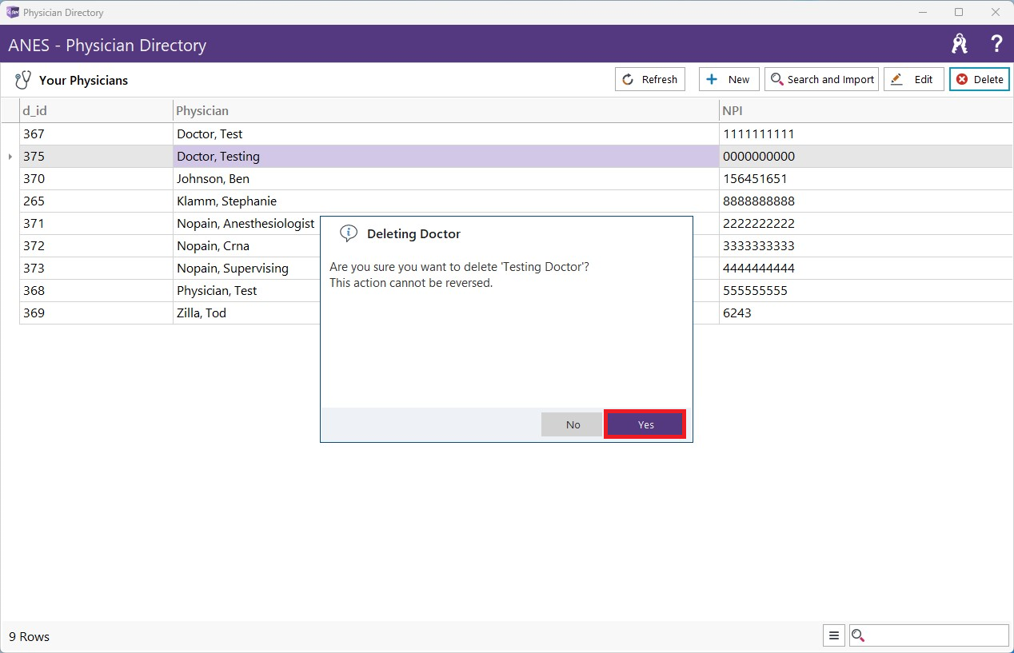Open the hamburger menu icon at bottom
The image size is (1014, 653).
[834, 635]
